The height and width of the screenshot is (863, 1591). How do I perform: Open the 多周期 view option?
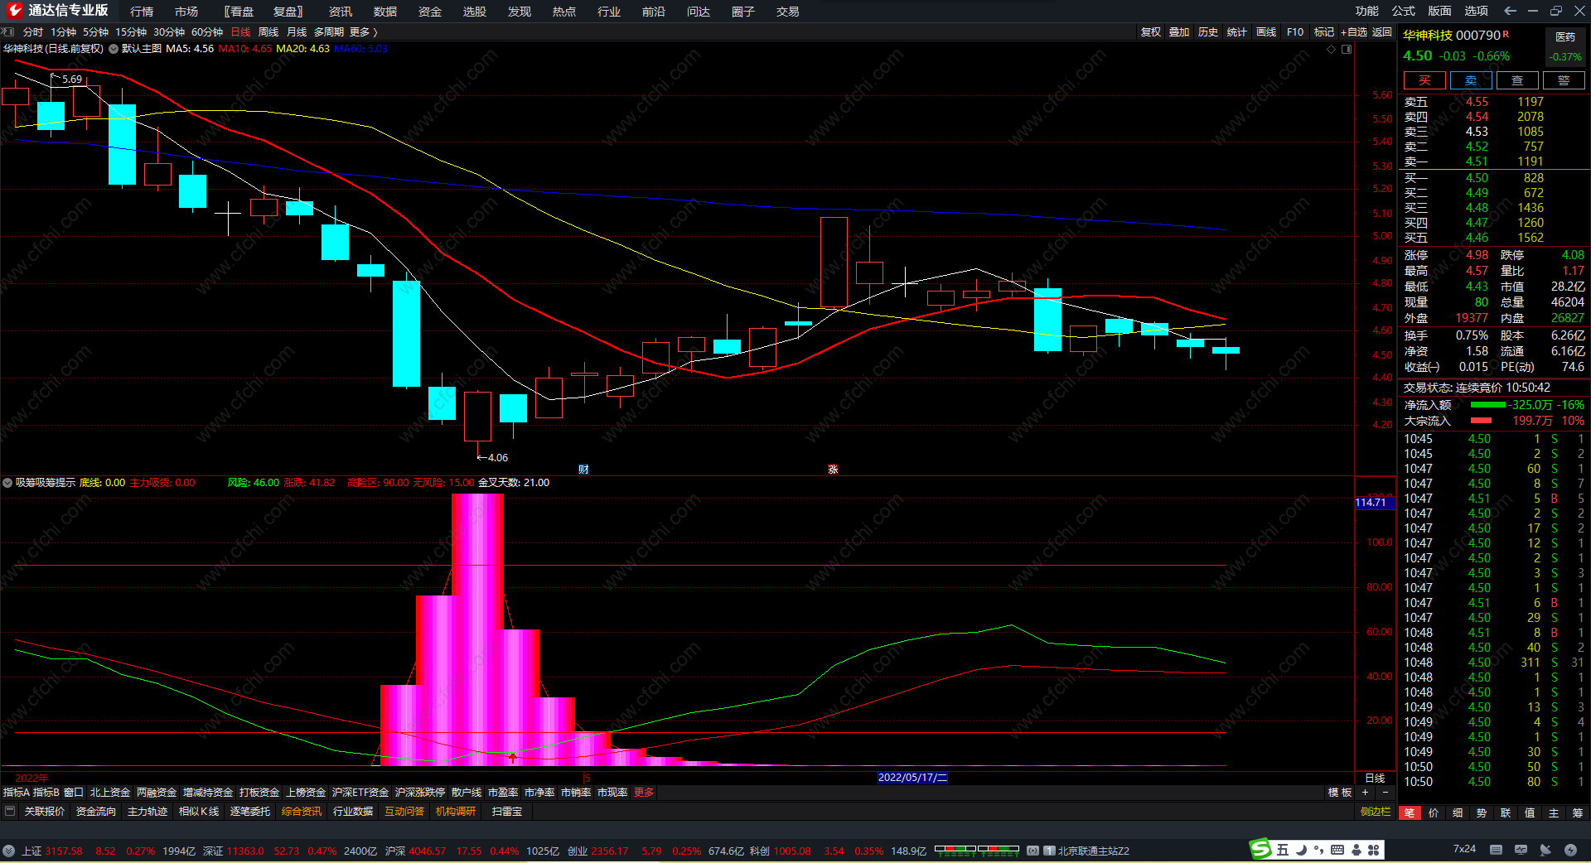click(328, 32)
